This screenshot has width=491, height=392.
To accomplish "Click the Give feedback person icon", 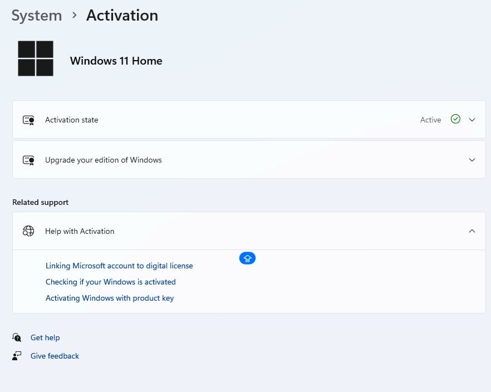I will point(17,356).
